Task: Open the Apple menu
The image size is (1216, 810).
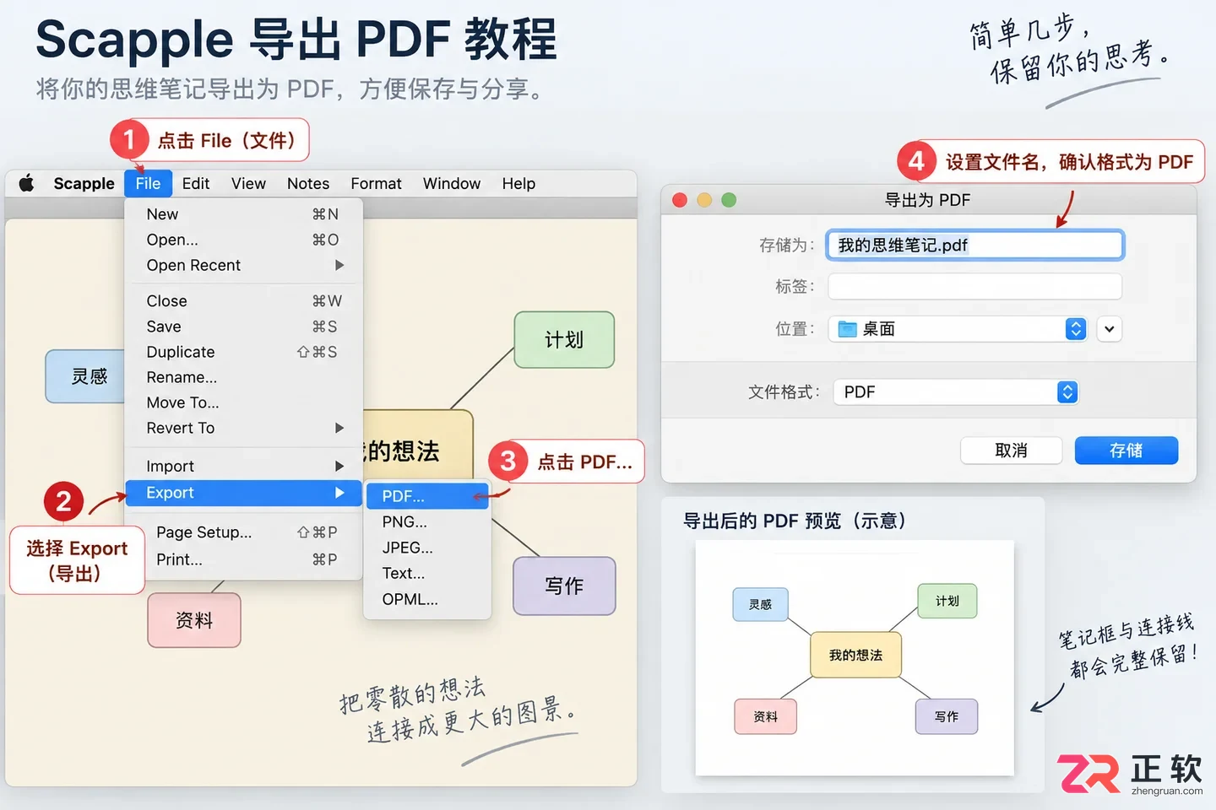Action: [x=26, y=183]
